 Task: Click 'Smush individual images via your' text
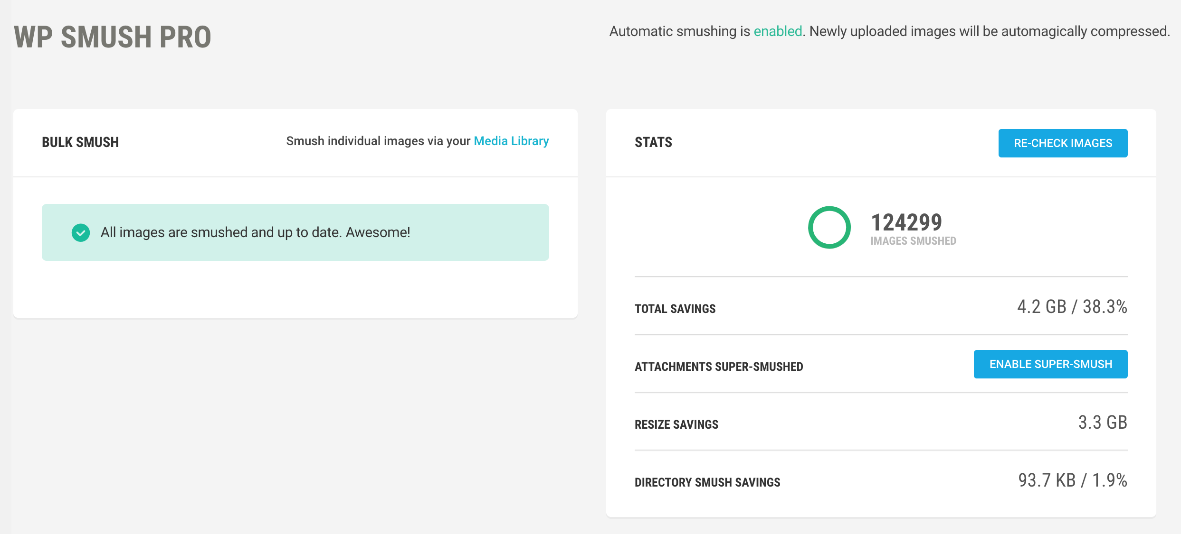point(378,141)
